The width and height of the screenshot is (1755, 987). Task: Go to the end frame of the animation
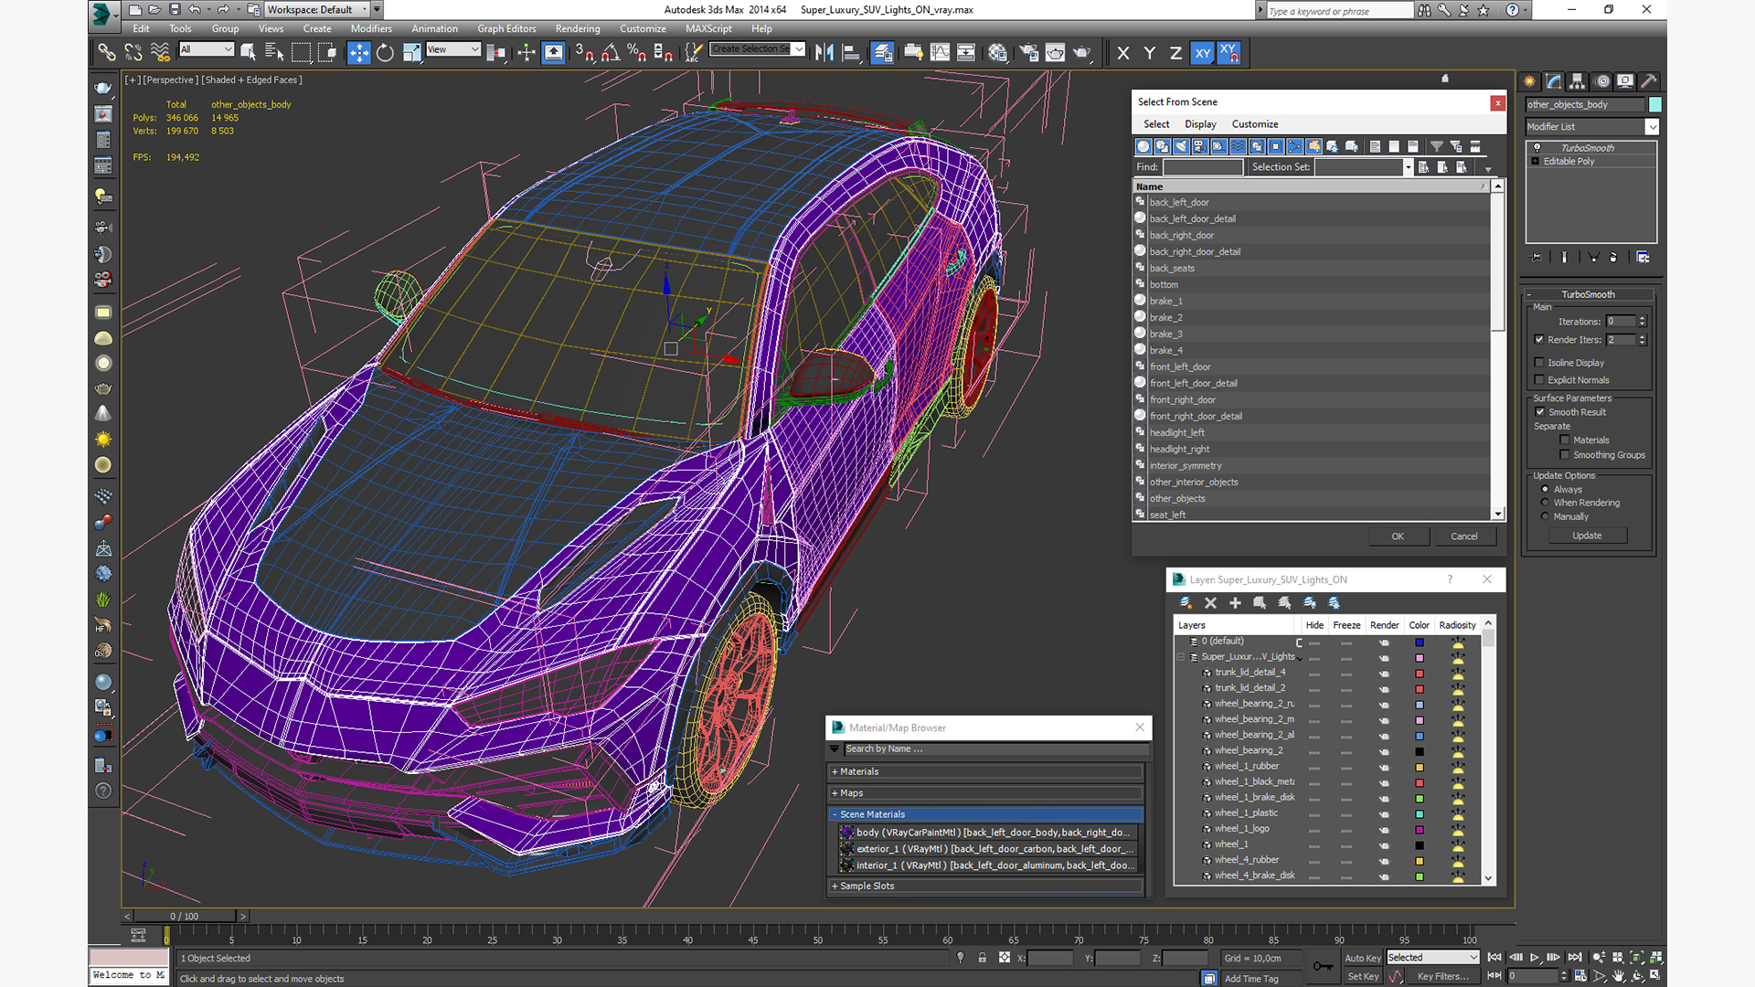point(1574,958)
